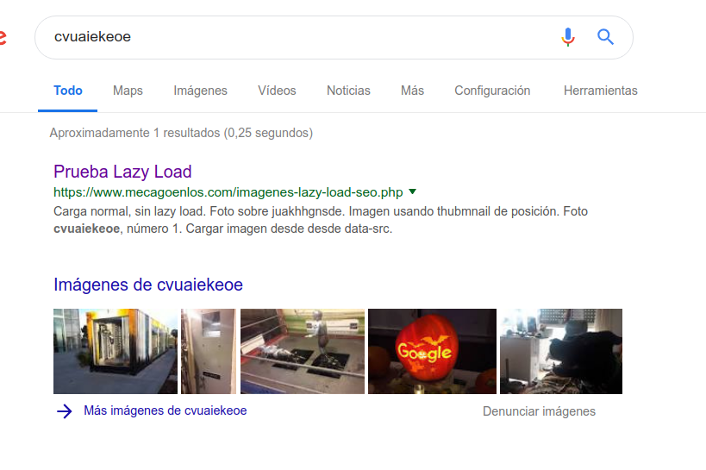Switch to the Imágenes tab
Screen dimensions: 706x470
pos(200,91)
